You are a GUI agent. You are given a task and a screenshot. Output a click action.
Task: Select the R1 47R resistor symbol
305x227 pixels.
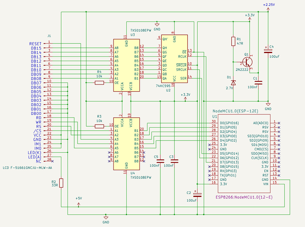[x=233, y=41]
